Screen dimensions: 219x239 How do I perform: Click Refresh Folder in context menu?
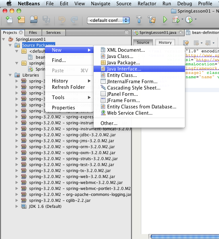click(69, 87)
